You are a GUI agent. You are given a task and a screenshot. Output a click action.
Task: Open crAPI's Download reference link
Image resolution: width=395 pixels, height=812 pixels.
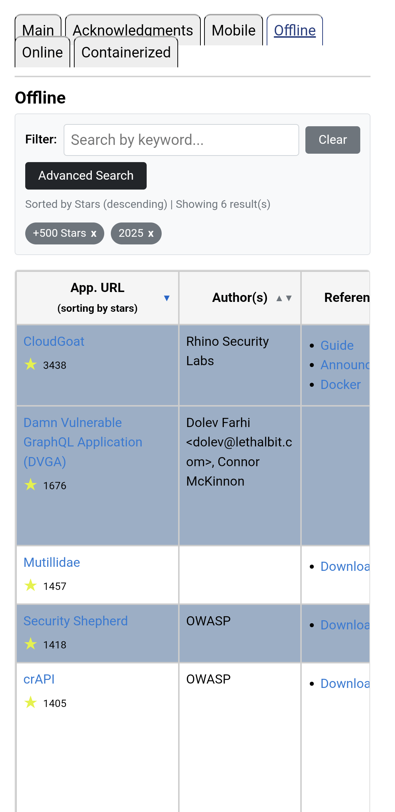point(345,683)
